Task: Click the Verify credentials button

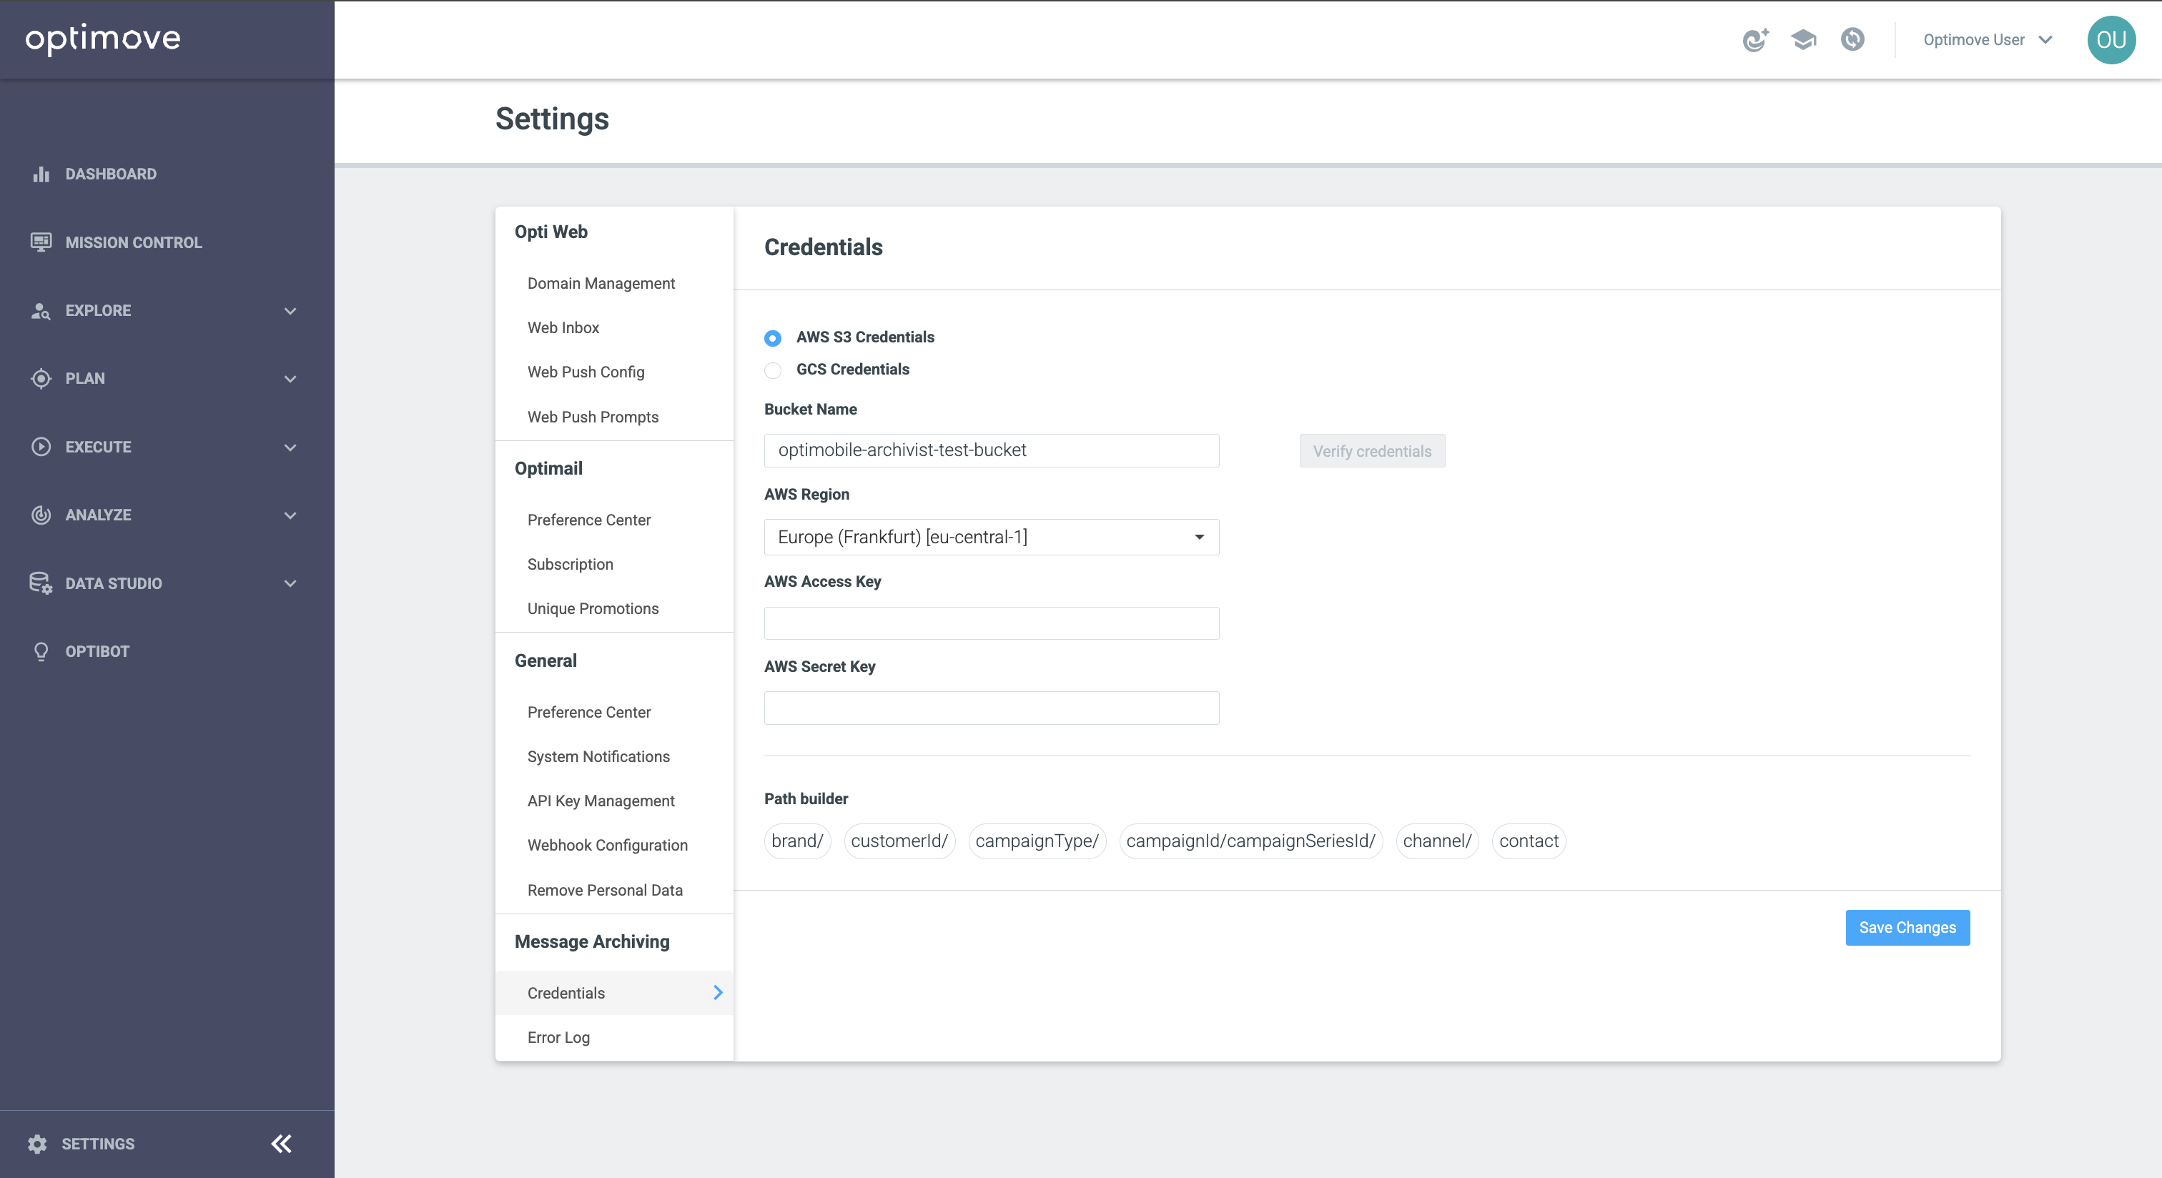Action: point(1371,451)
